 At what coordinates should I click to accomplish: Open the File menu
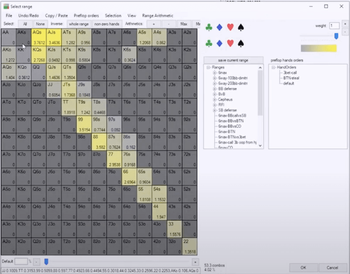tap(9, 16)
